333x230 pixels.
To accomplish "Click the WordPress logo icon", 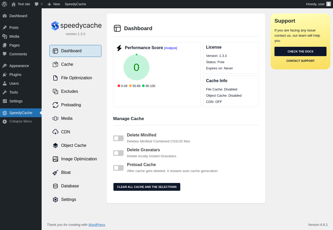I will click(4, 4).
